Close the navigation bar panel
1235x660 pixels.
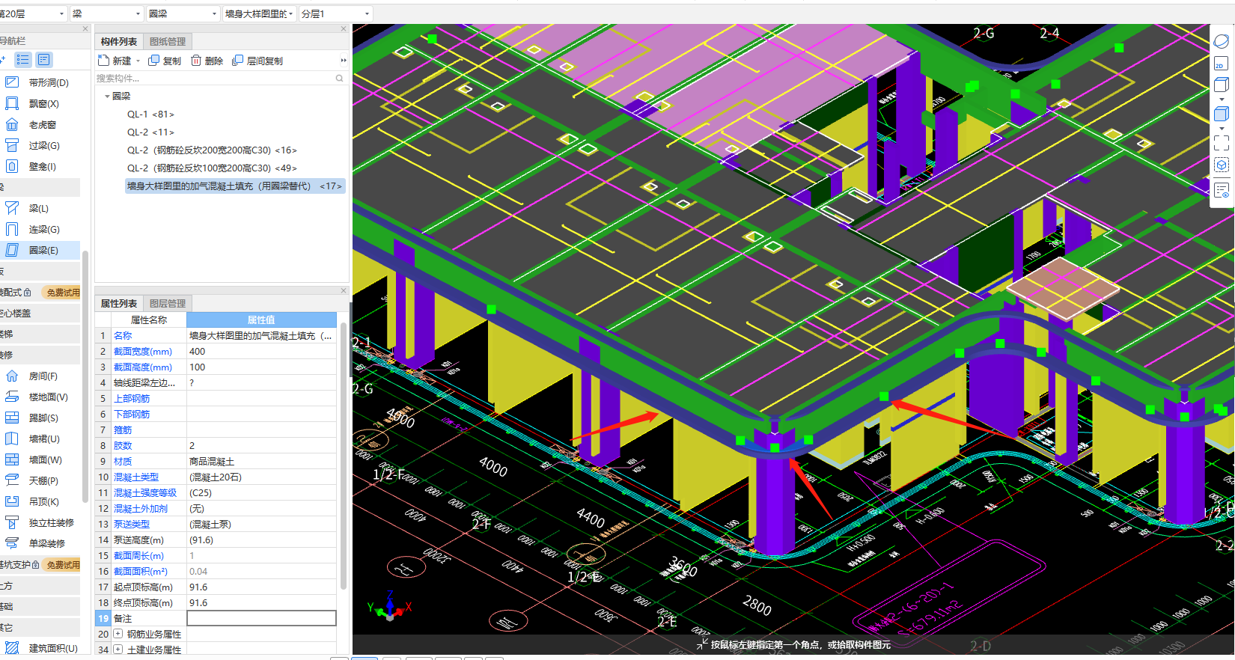pyautogui.click(x=85, y=29)
